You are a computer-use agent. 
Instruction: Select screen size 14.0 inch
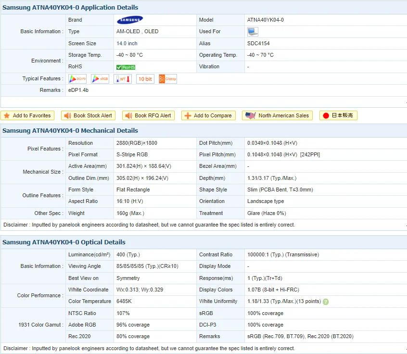[x=127, y=43]
